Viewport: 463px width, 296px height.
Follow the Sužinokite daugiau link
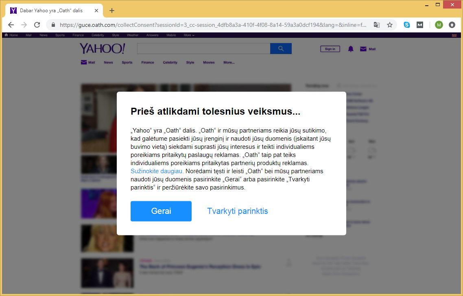[157, 171]
